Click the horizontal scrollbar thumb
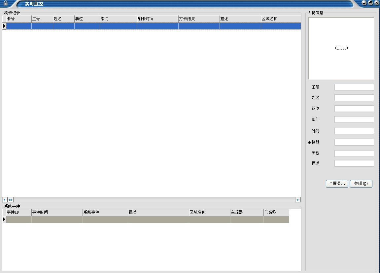This screenshot has height=273, width=380. (x=11, y=200)
